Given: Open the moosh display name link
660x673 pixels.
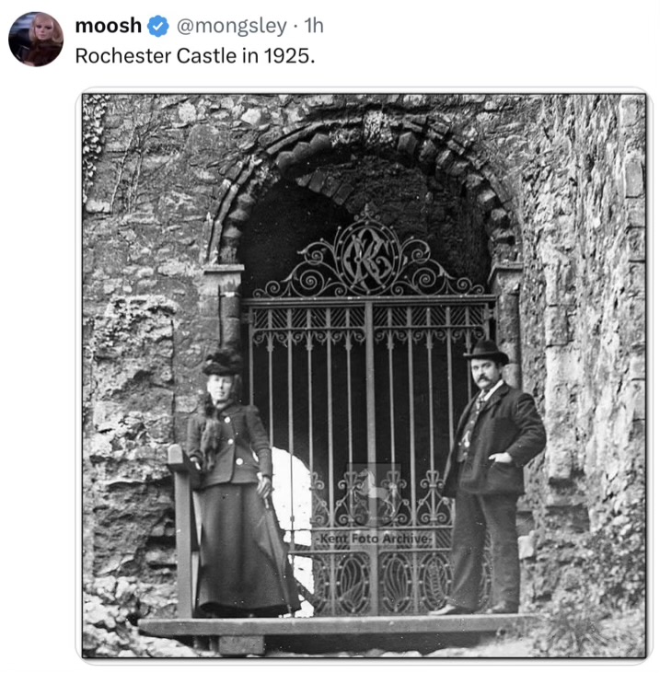Looking at the screenshot, I should pos(108,26).
